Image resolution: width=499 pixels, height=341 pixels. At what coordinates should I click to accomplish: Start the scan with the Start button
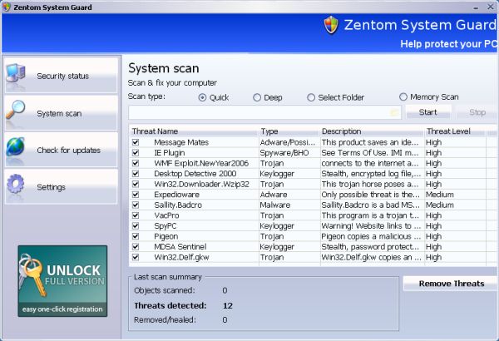tap(428, 112)
